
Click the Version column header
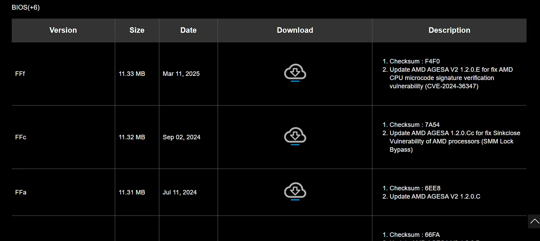pyautogui.click(x=63, y=30)
